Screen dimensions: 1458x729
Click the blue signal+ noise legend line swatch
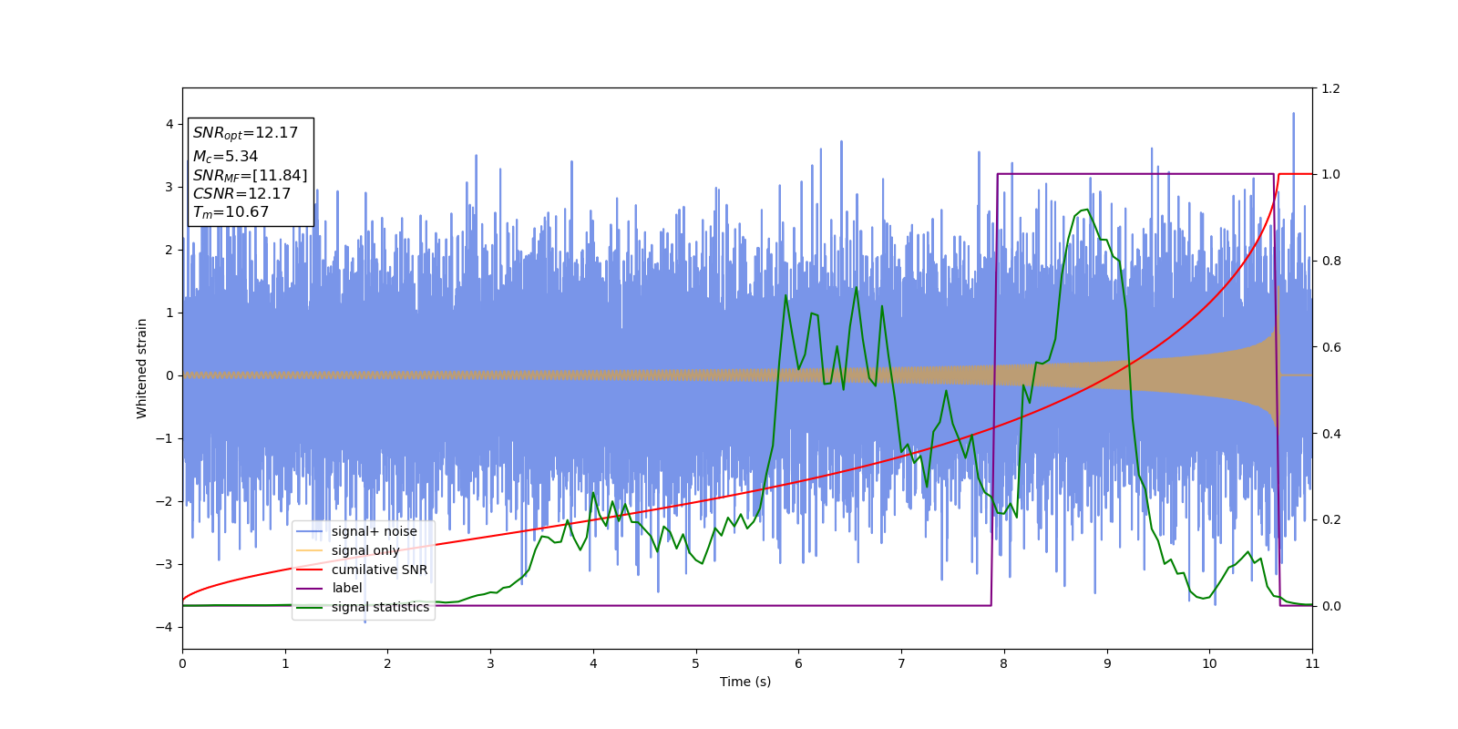310,532
